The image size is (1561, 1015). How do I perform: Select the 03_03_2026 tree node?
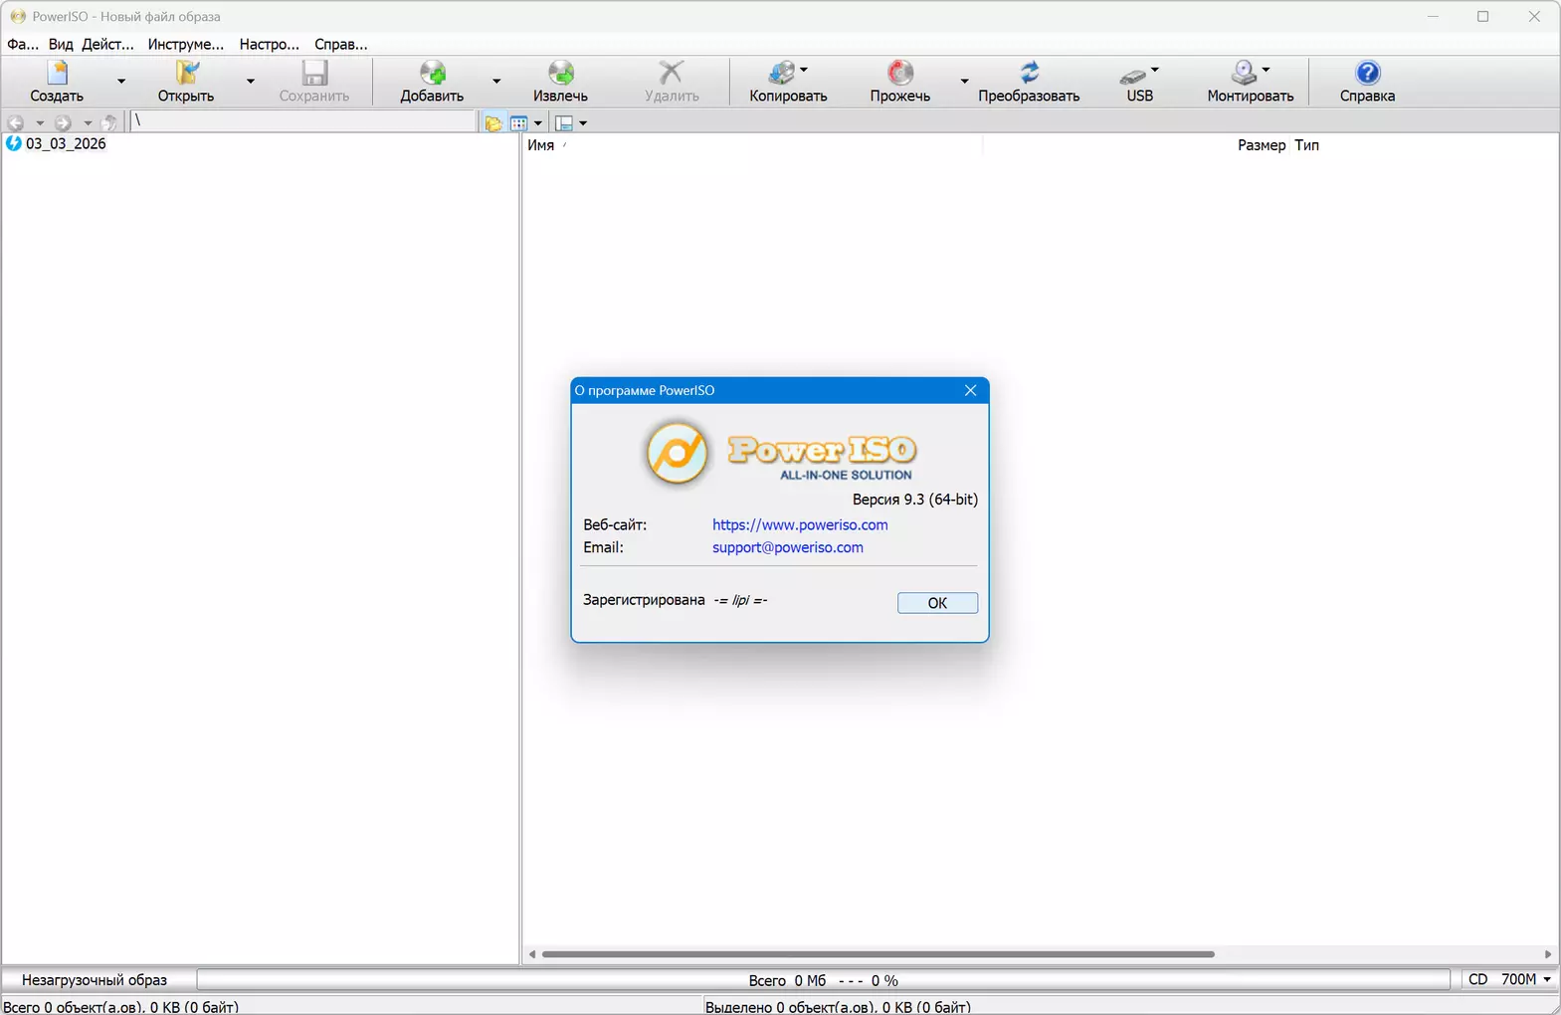(x=66, y=143)
